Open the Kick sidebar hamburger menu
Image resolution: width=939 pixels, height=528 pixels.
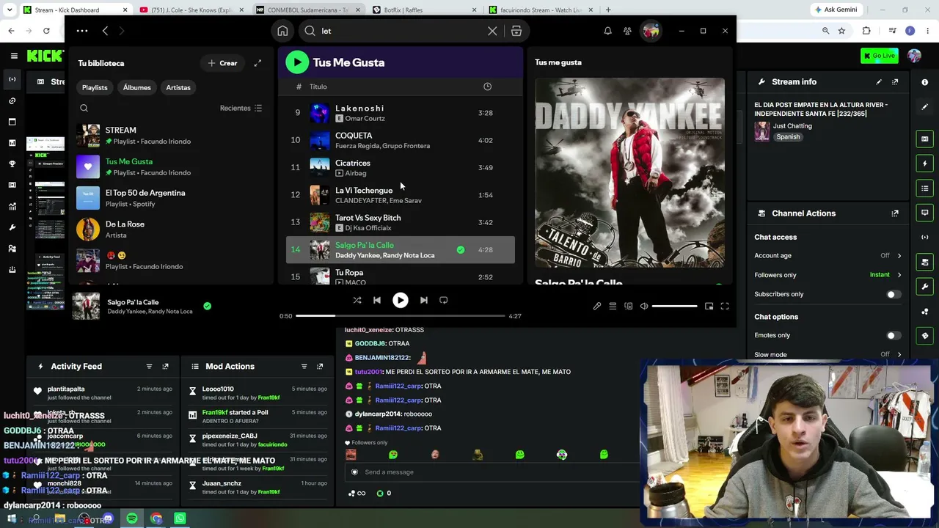(14, 56)
